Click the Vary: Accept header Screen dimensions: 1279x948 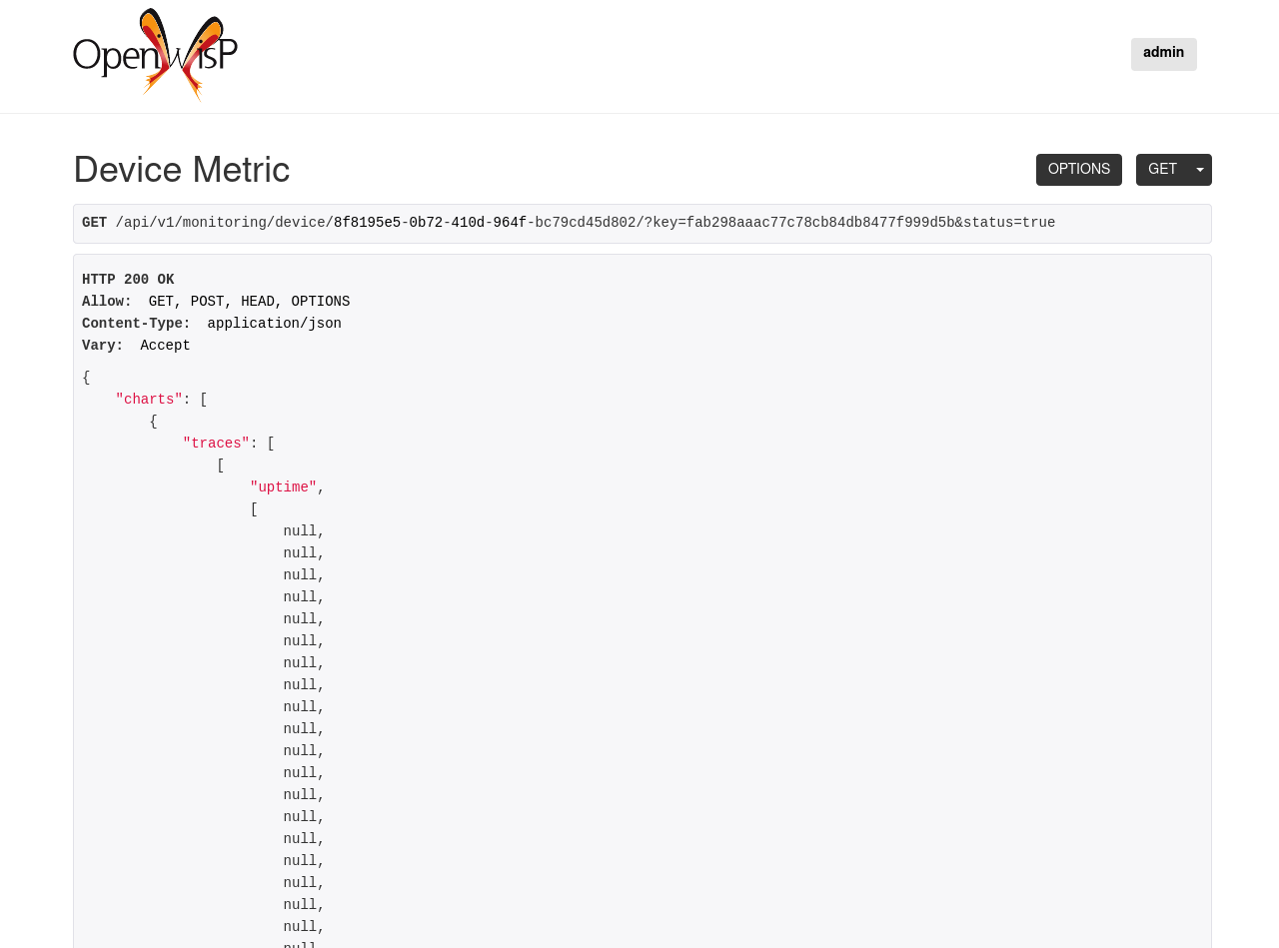pyautogui.click(x=136, y=345)
